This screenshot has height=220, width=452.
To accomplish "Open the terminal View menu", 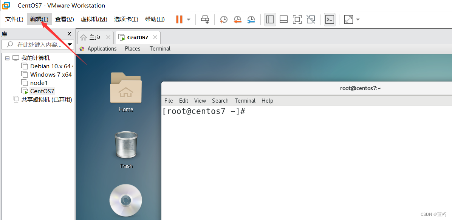I will [x=200, y=101].
